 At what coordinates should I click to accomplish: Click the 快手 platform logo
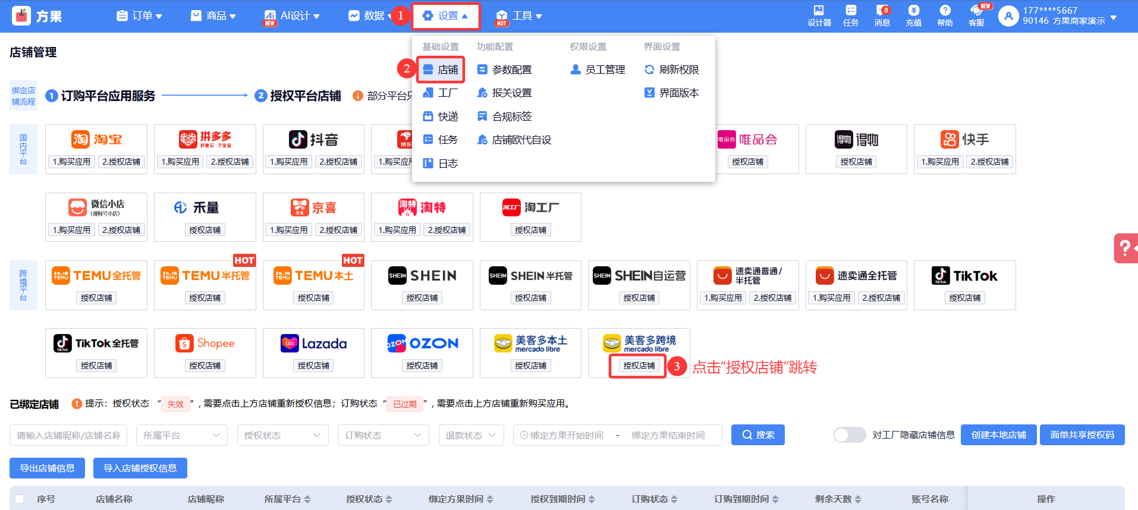pos(964,140)
